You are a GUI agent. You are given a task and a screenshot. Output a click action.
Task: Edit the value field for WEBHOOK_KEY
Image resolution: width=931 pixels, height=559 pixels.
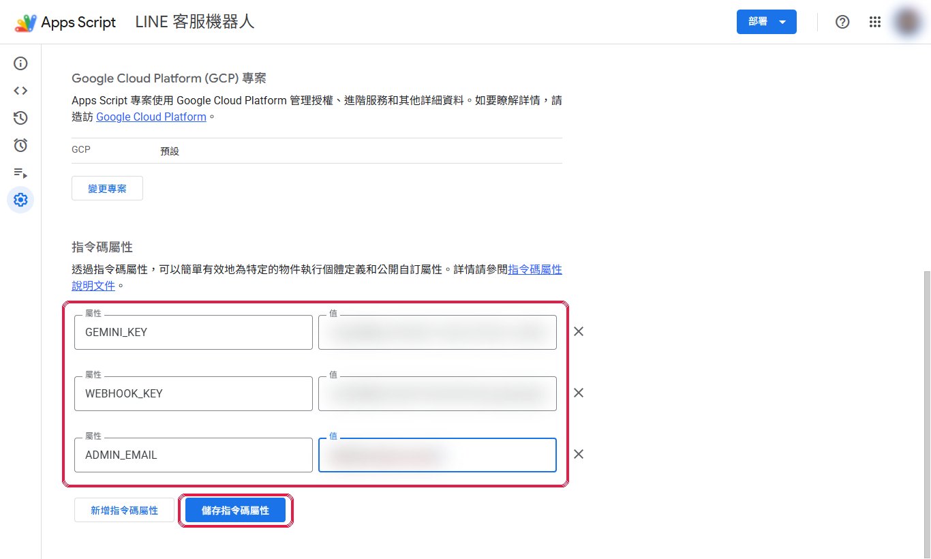(438, 394)
